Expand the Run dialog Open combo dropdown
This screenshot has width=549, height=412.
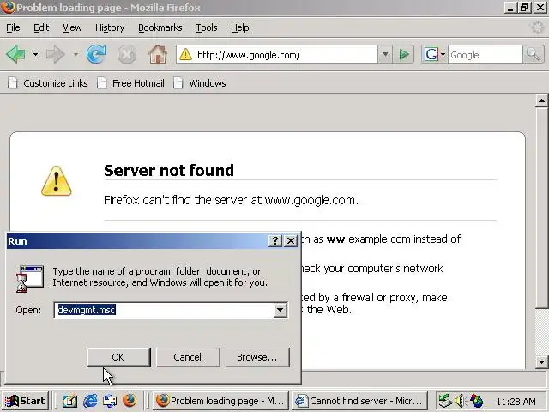(281, 310)
